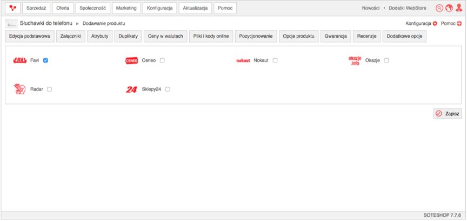This screenshot has height=221, width=467.
Task: Switch to Opcje produktu tab
Action: pos(299,36)
